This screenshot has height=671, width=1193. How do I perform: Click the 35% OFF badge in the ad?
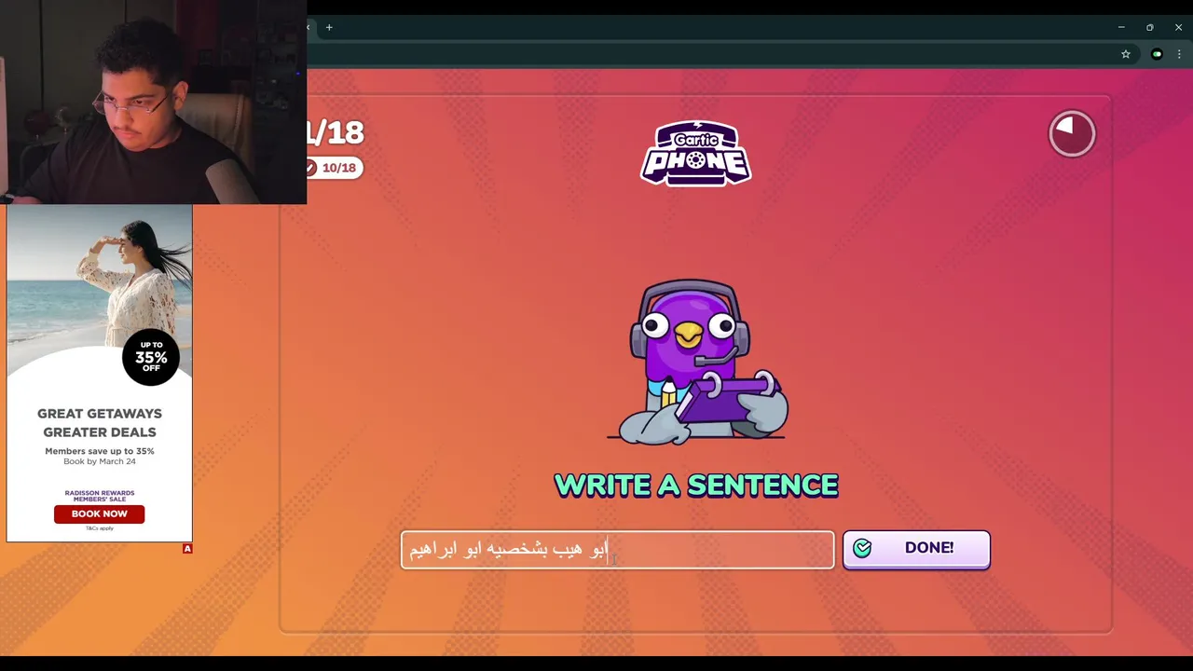151,357
